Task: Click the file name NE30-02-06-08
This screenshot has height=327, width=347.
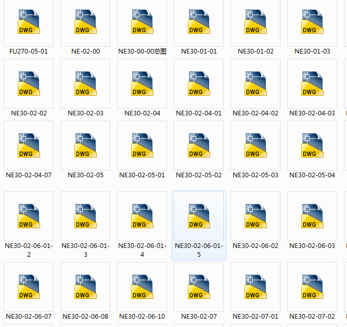Action: 85,317
